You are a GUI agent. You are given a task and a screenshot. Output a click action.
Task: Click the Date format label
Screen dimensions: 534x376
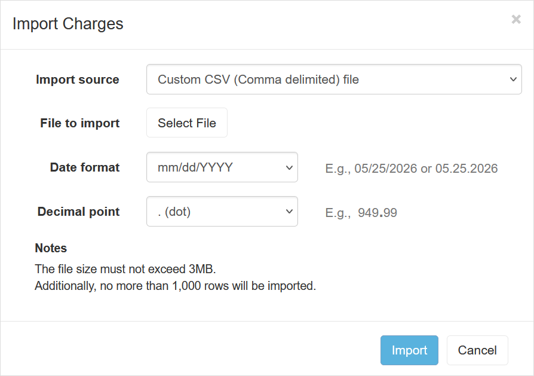[85, 167]
